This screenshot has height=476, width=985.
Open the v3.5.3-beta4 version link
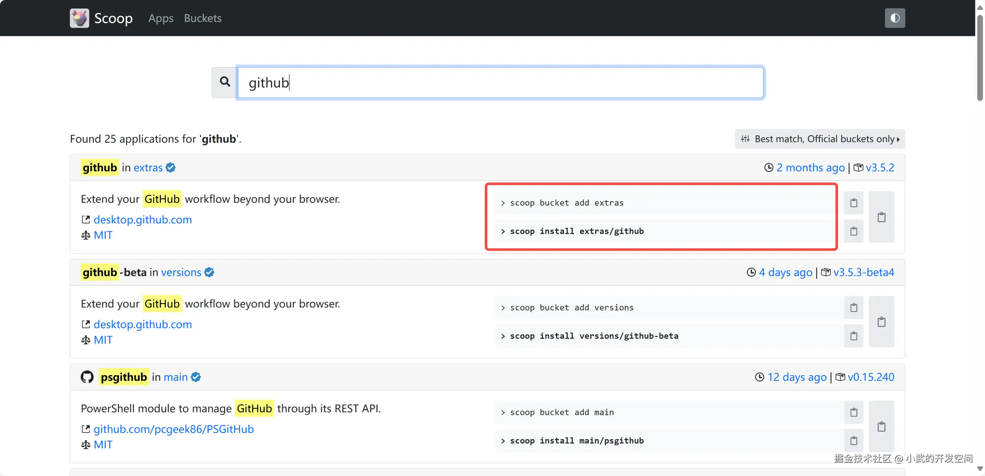pos(863,272)
